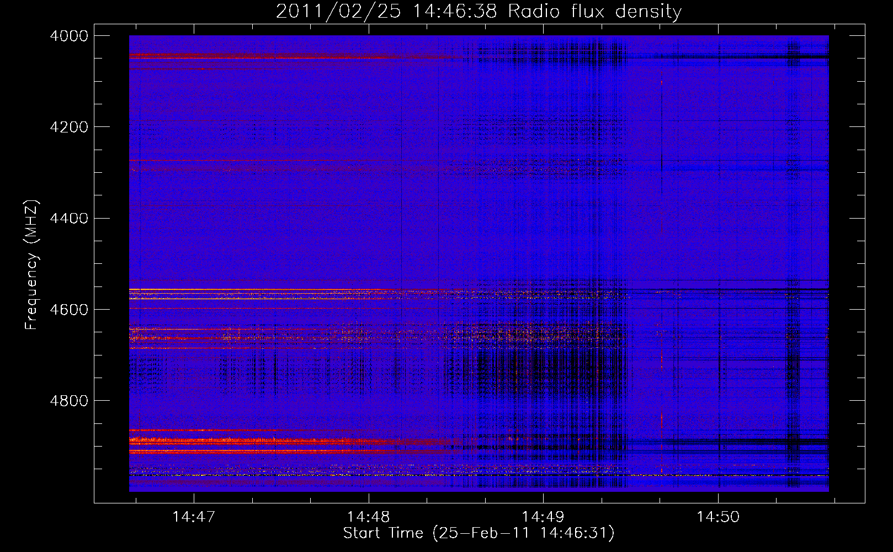Click the 'Frequency (MHZ)' axis label
Viewport: 893px width, 552px height.
point(31,265)
